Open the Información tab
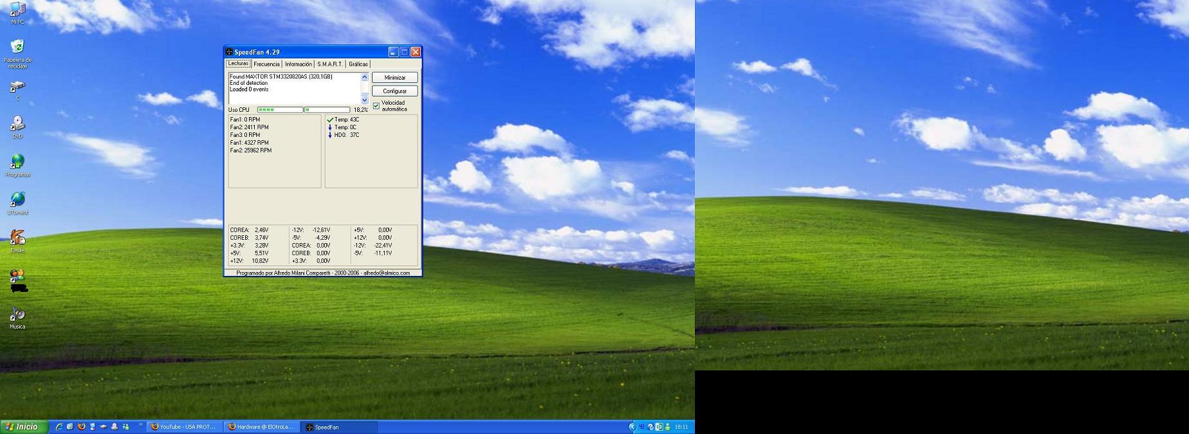 (x=299, y=64)
